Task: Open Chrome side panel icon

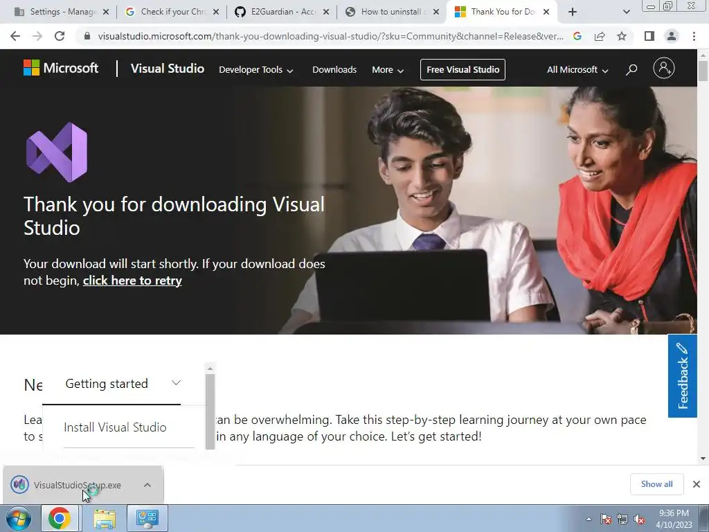Action: pos(649,36)
